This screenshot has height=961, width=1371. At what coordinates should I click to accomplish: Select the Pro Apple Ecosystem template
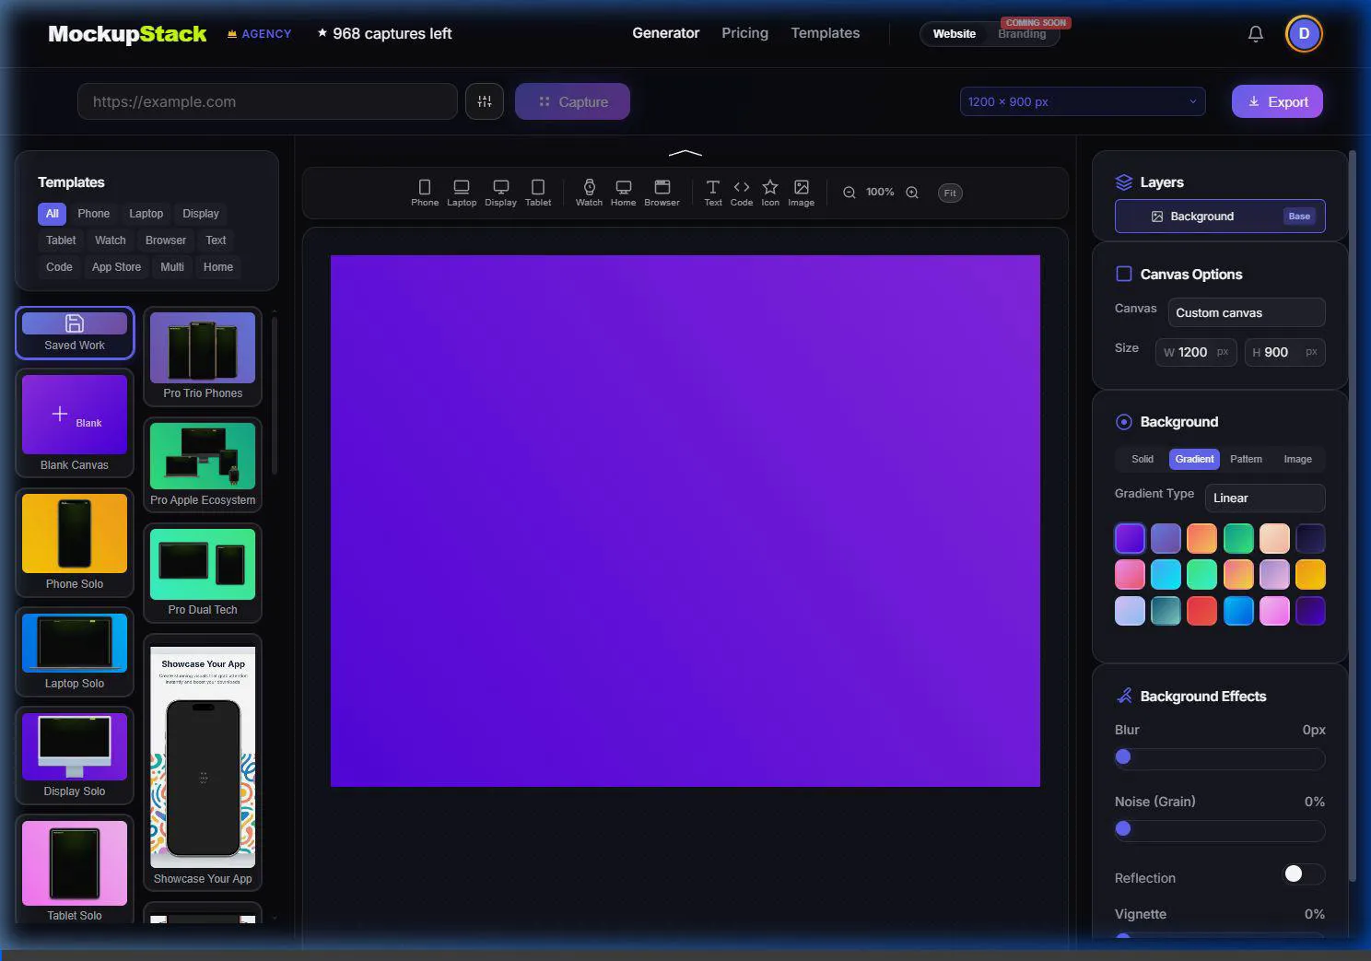(203, 464)
